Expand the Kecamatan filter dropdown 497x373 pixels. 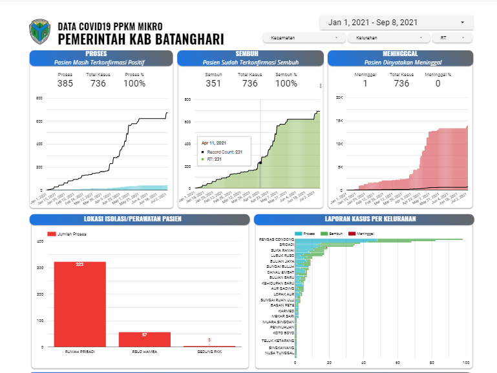(x=304, y=38)
